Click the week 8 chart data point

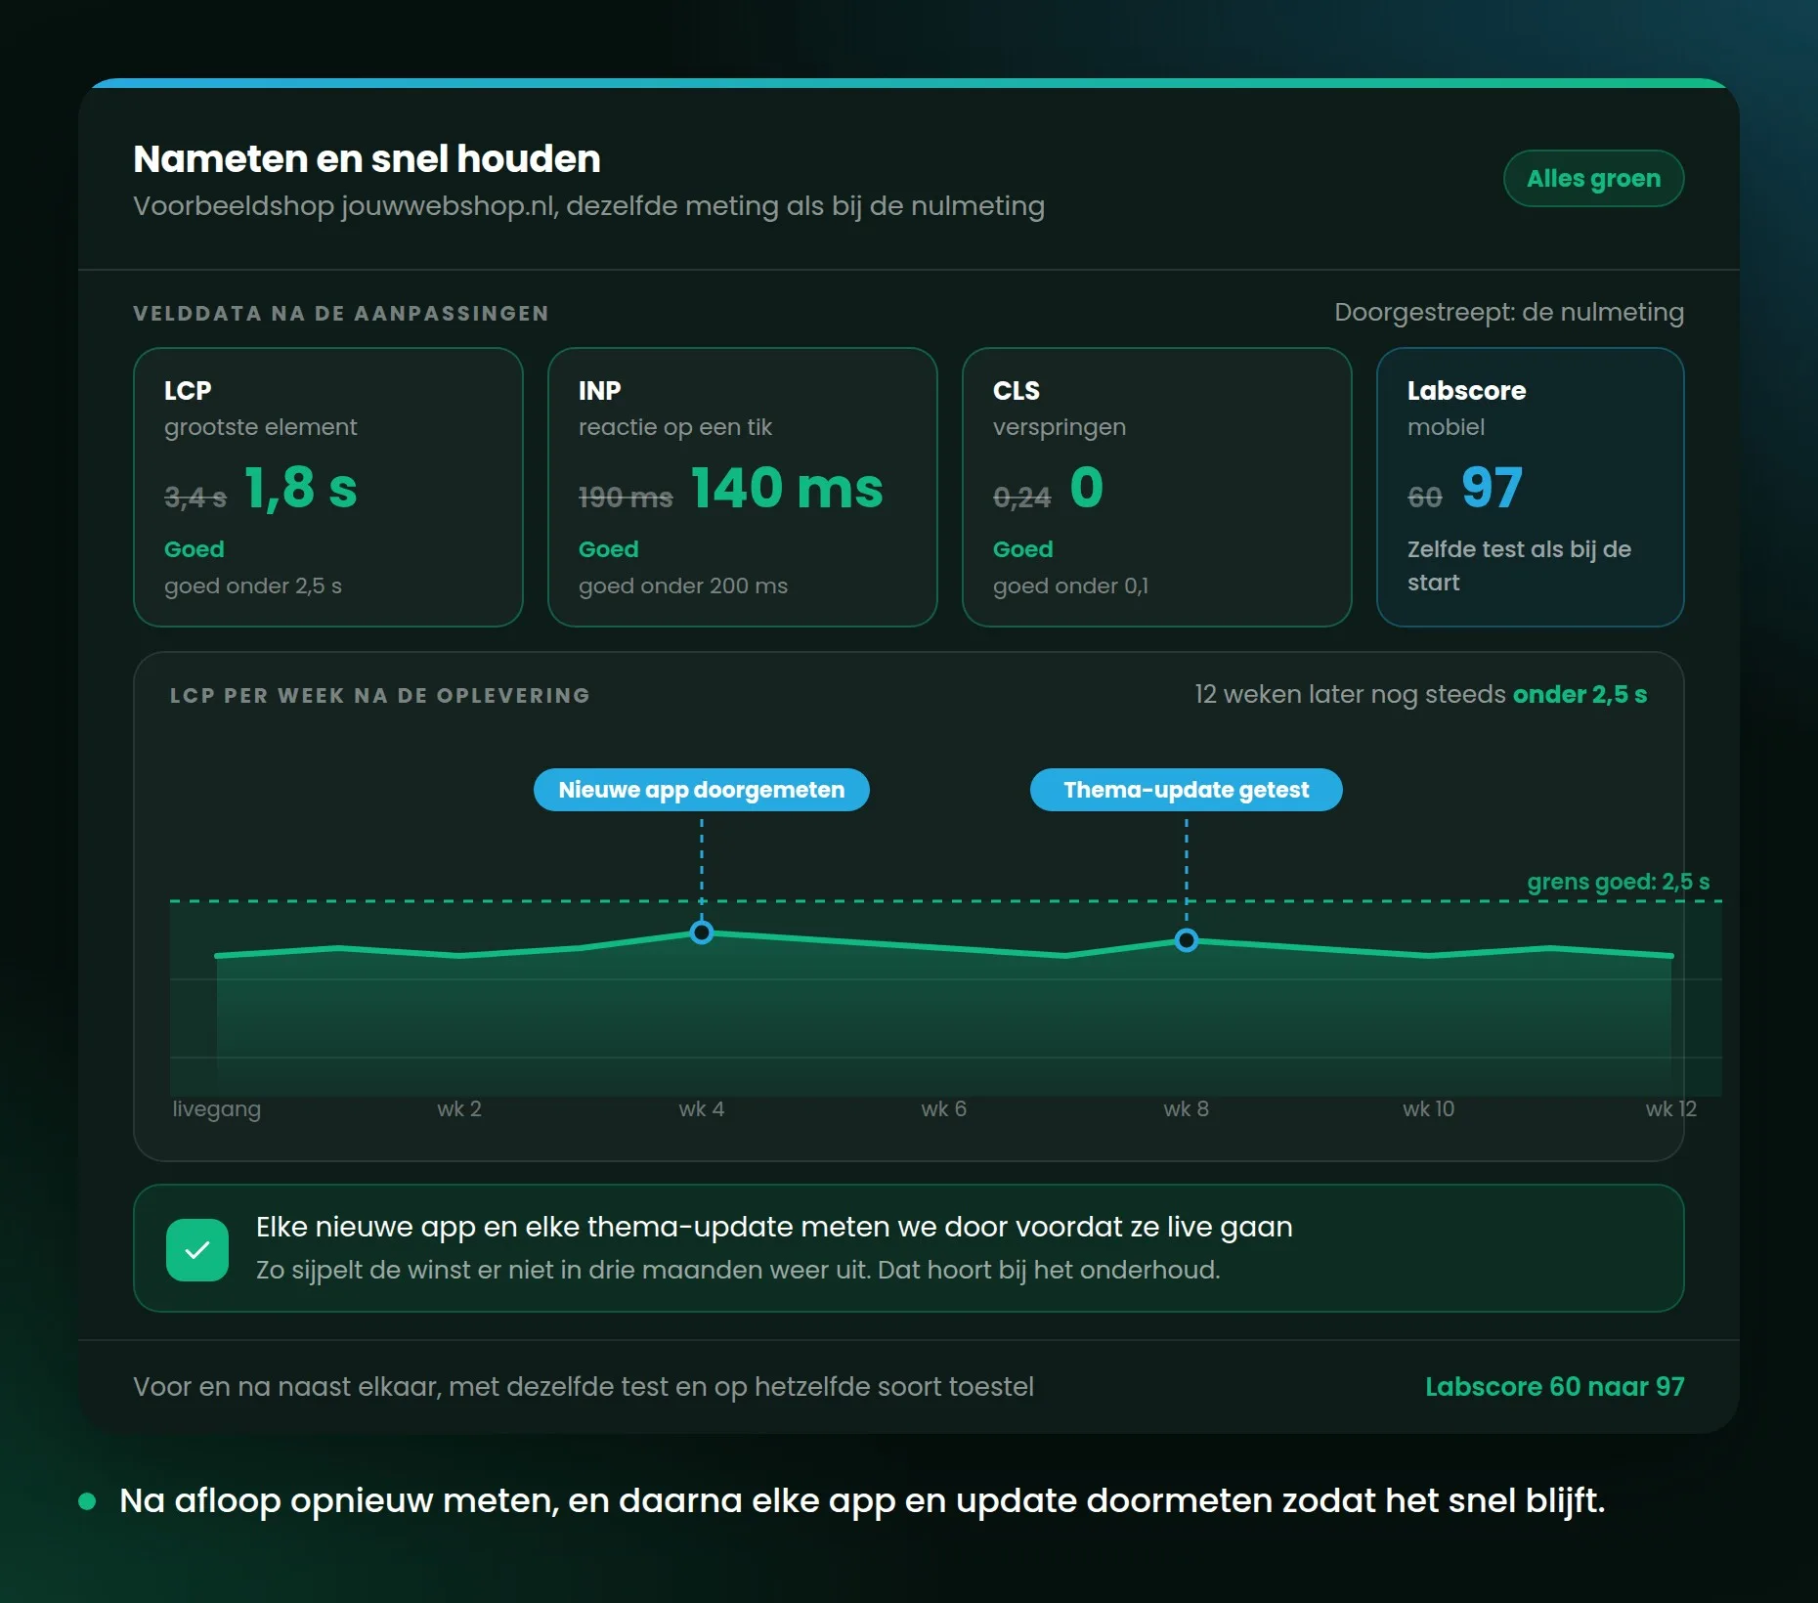pyautogui.click(x=1186, y=940)
